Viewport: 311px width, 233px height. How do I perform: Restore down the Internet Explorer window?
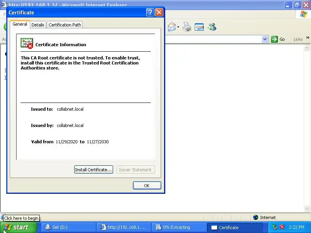pos(297,5)
